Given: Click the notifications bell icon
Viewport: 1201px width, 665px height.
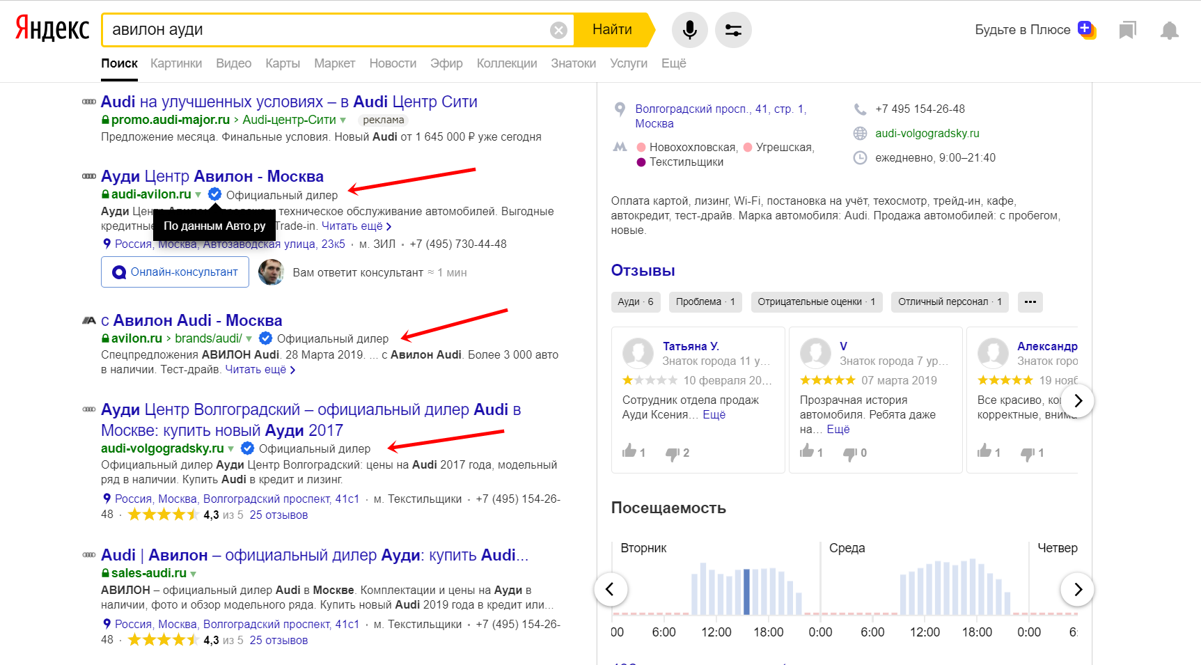Looking at the screenshot, I should tap(1169, 30).
